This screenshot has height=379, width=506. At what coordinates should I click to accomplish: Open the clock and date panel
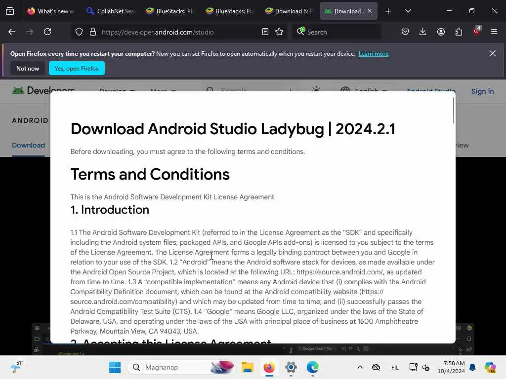coord(451,367)
